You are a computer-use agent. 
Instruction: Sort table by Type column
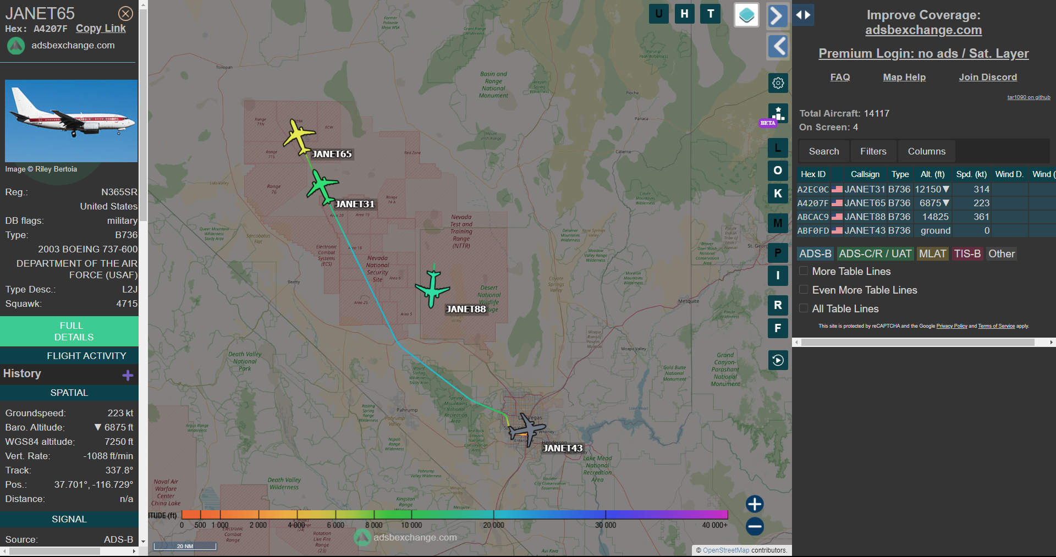coord(900,174)
